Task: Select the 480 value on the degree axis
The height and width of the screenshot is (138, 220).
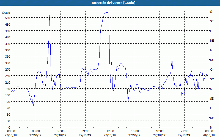Action: point(8,25)
